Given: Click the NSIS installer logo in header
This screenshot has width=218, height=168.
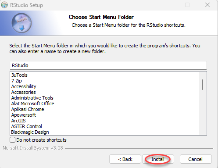Looking at the screenshot, I should pyautogui.click(x=21, y=23).
